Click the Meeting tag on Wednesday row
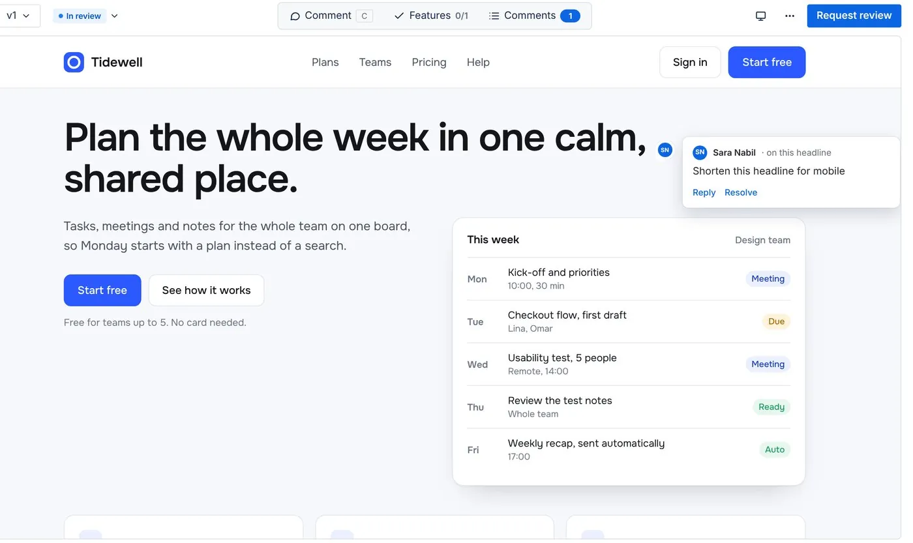Image resolution: width=913 pixels, height=543 pixels. [768, 364]
